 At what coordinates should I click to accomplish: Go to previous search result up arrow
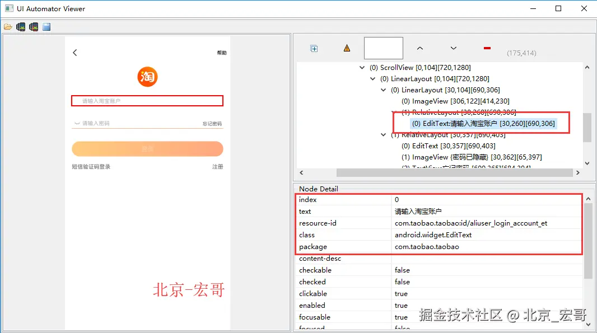420,48
